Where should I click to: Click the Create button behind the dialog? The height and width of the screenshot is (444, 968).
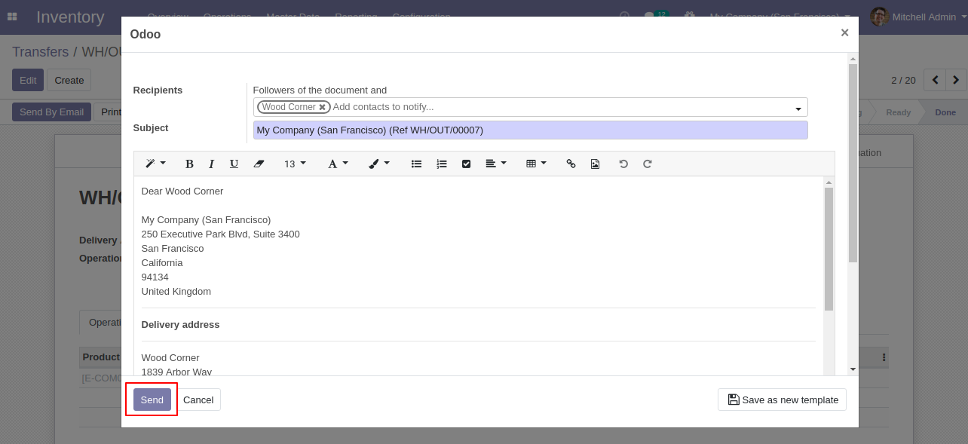[69, 80]
